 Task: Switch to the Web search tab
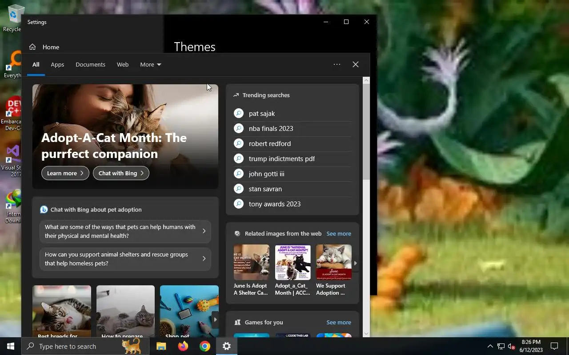tap(123, 65)
